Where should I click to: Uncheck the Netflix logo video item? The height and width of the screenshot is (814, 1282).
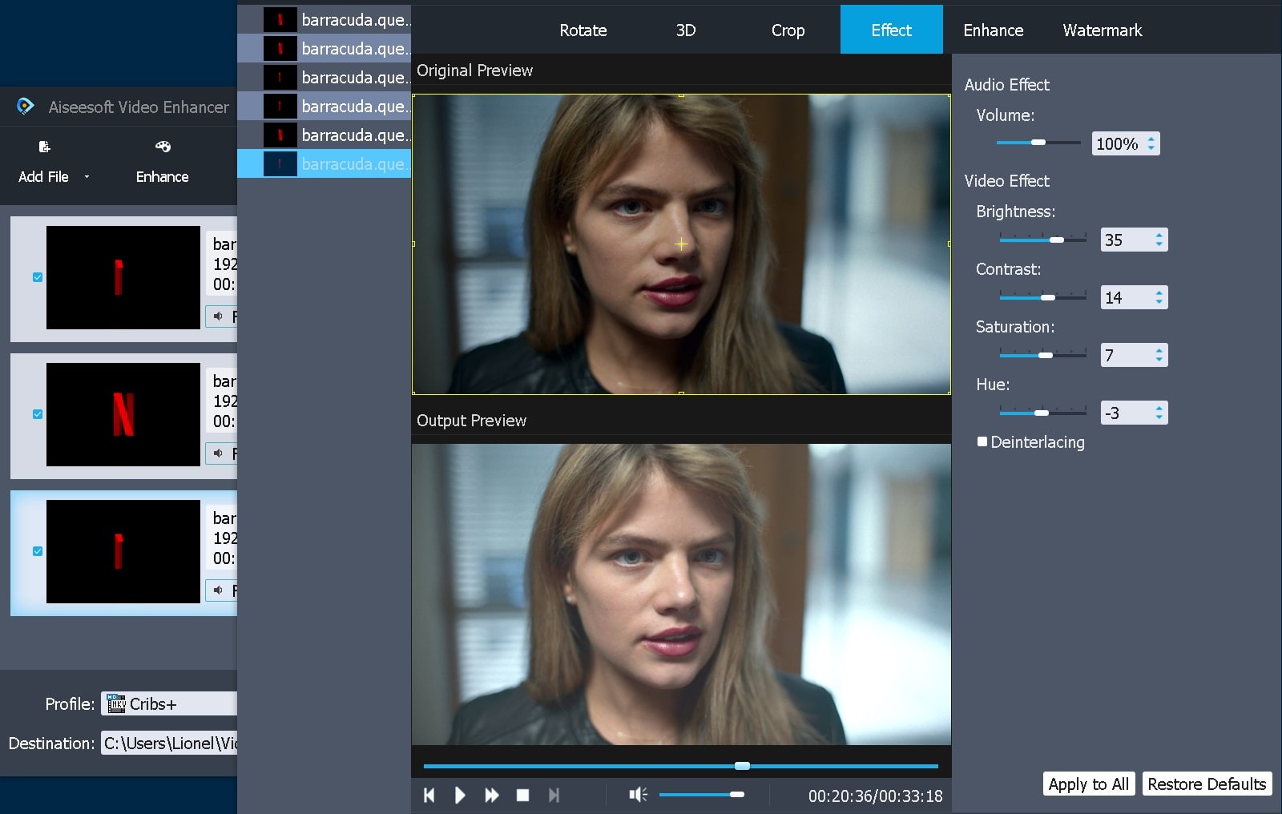(x=36, y=414)
